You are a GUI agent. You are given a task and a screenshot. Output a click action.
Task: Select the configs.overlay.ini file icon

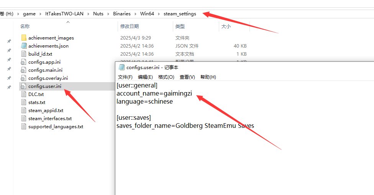(24, 78)
